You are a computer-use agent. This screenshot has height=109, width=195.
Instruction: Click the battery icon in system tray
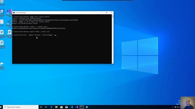pos(175,107)
